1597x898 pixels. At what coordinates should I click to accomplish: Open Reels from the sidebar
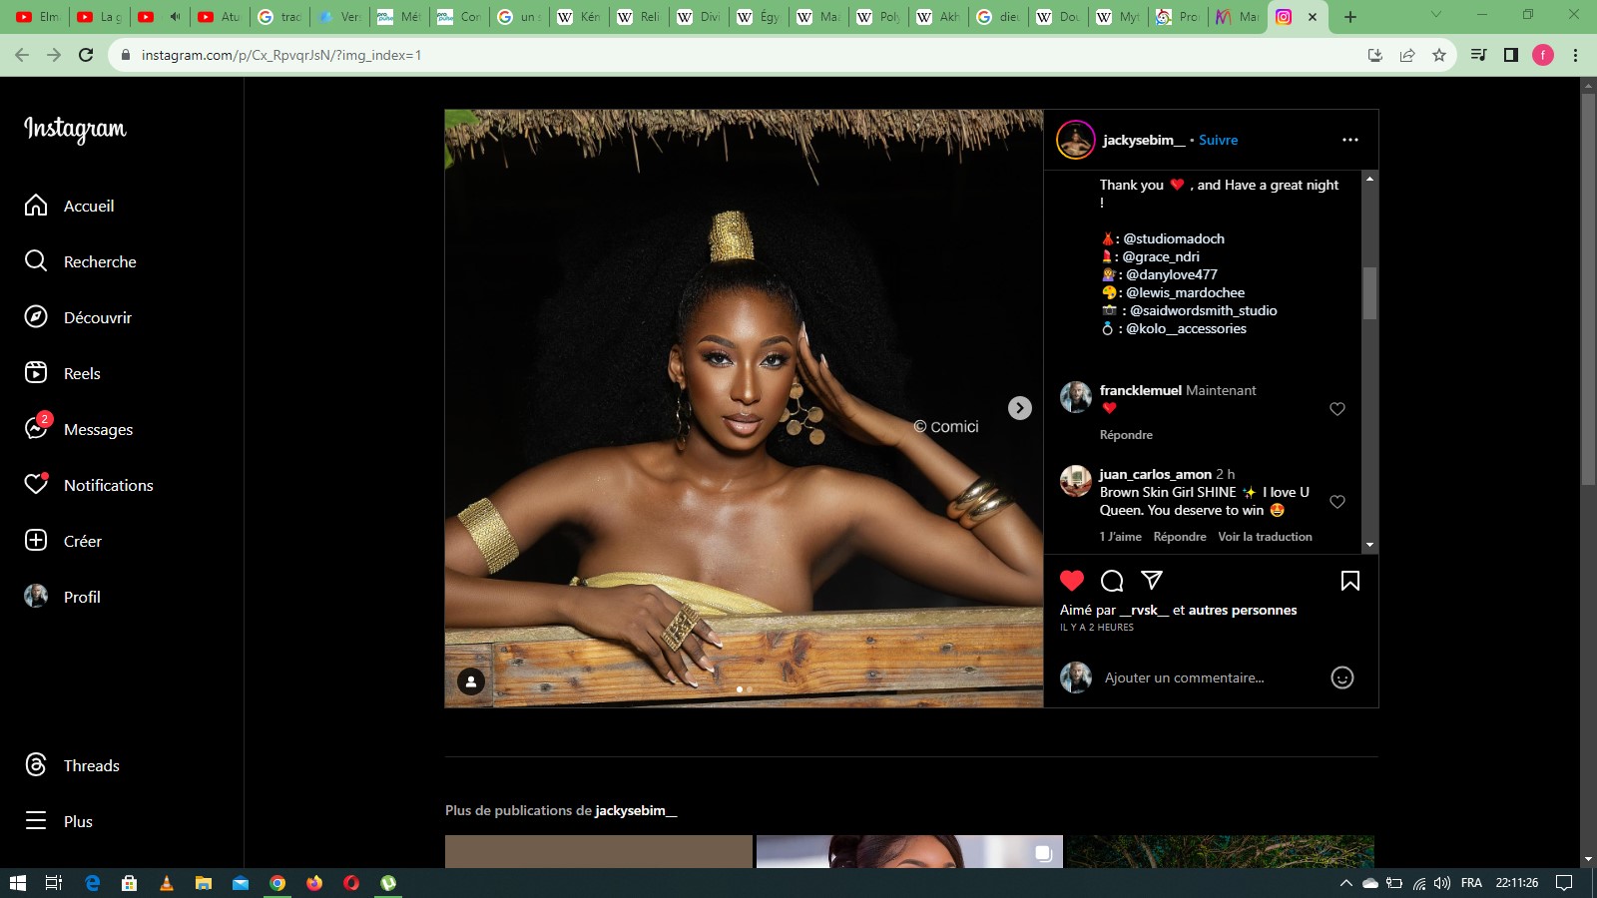[x=82, y=373]
